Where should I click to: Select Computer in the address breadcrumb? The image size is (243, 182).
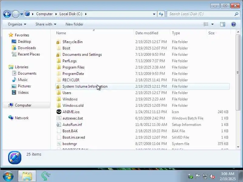tap(44, 14)
